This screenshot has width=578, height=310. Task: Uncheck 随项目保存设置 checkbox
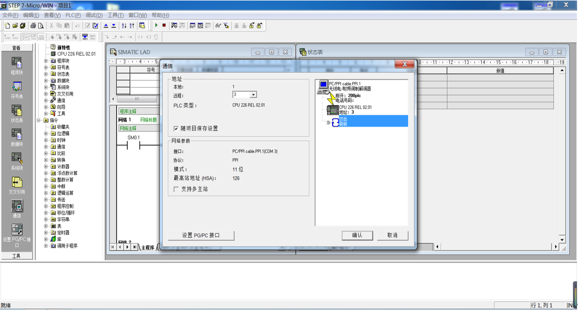click(x=176, y=128)
